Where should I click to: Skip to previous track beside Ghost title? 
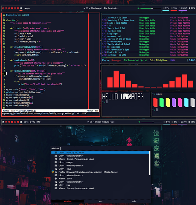[x=88, y=122]
